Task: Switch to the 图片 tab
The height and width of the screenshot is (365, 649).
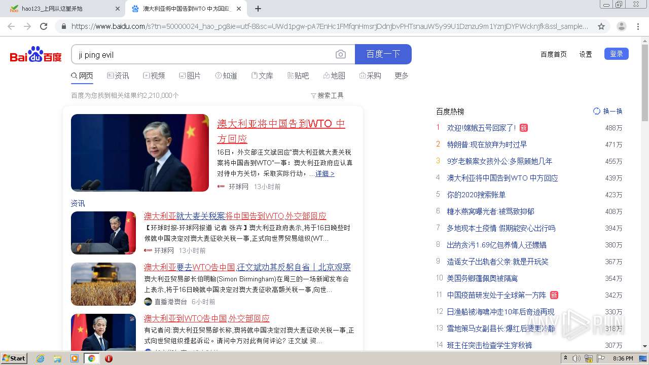Action: [190, 76]
